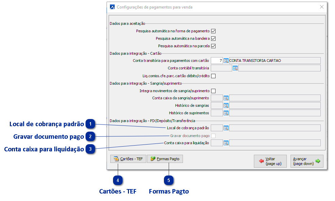Viewport: 335px width, 201px height.
Task: Tick the Gravar documento pago checkbox
Action: pos(213,136)
